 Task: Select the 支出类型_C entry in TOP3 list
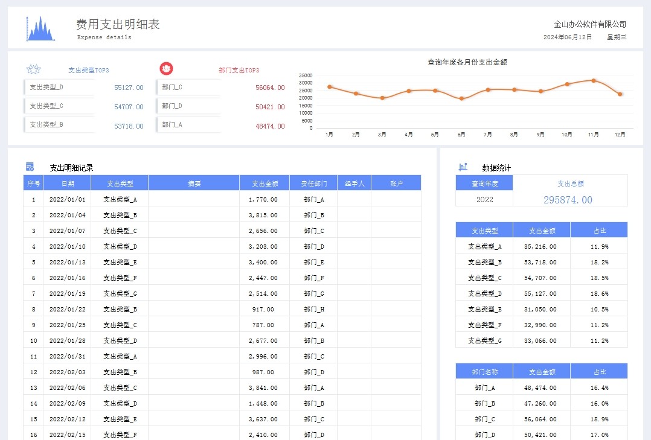click(59, 106)
